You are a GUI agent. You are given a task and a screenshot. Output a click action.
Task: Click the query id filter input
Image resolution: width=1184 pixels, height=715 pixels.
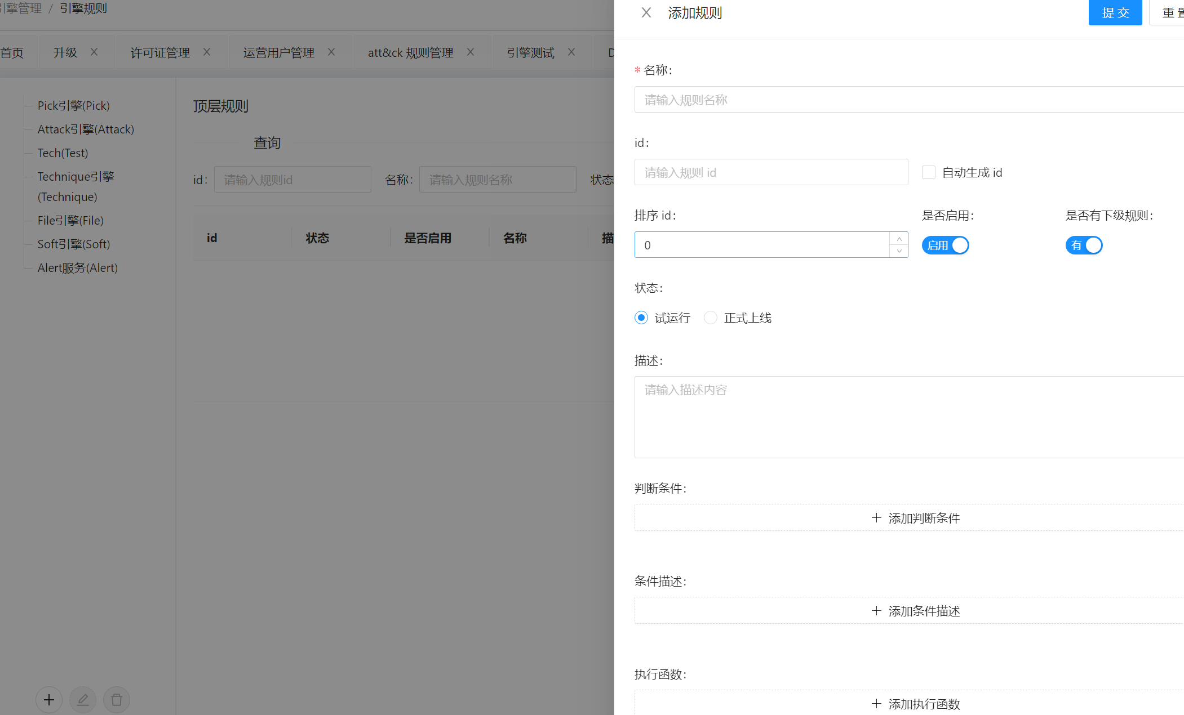(292, 180)
